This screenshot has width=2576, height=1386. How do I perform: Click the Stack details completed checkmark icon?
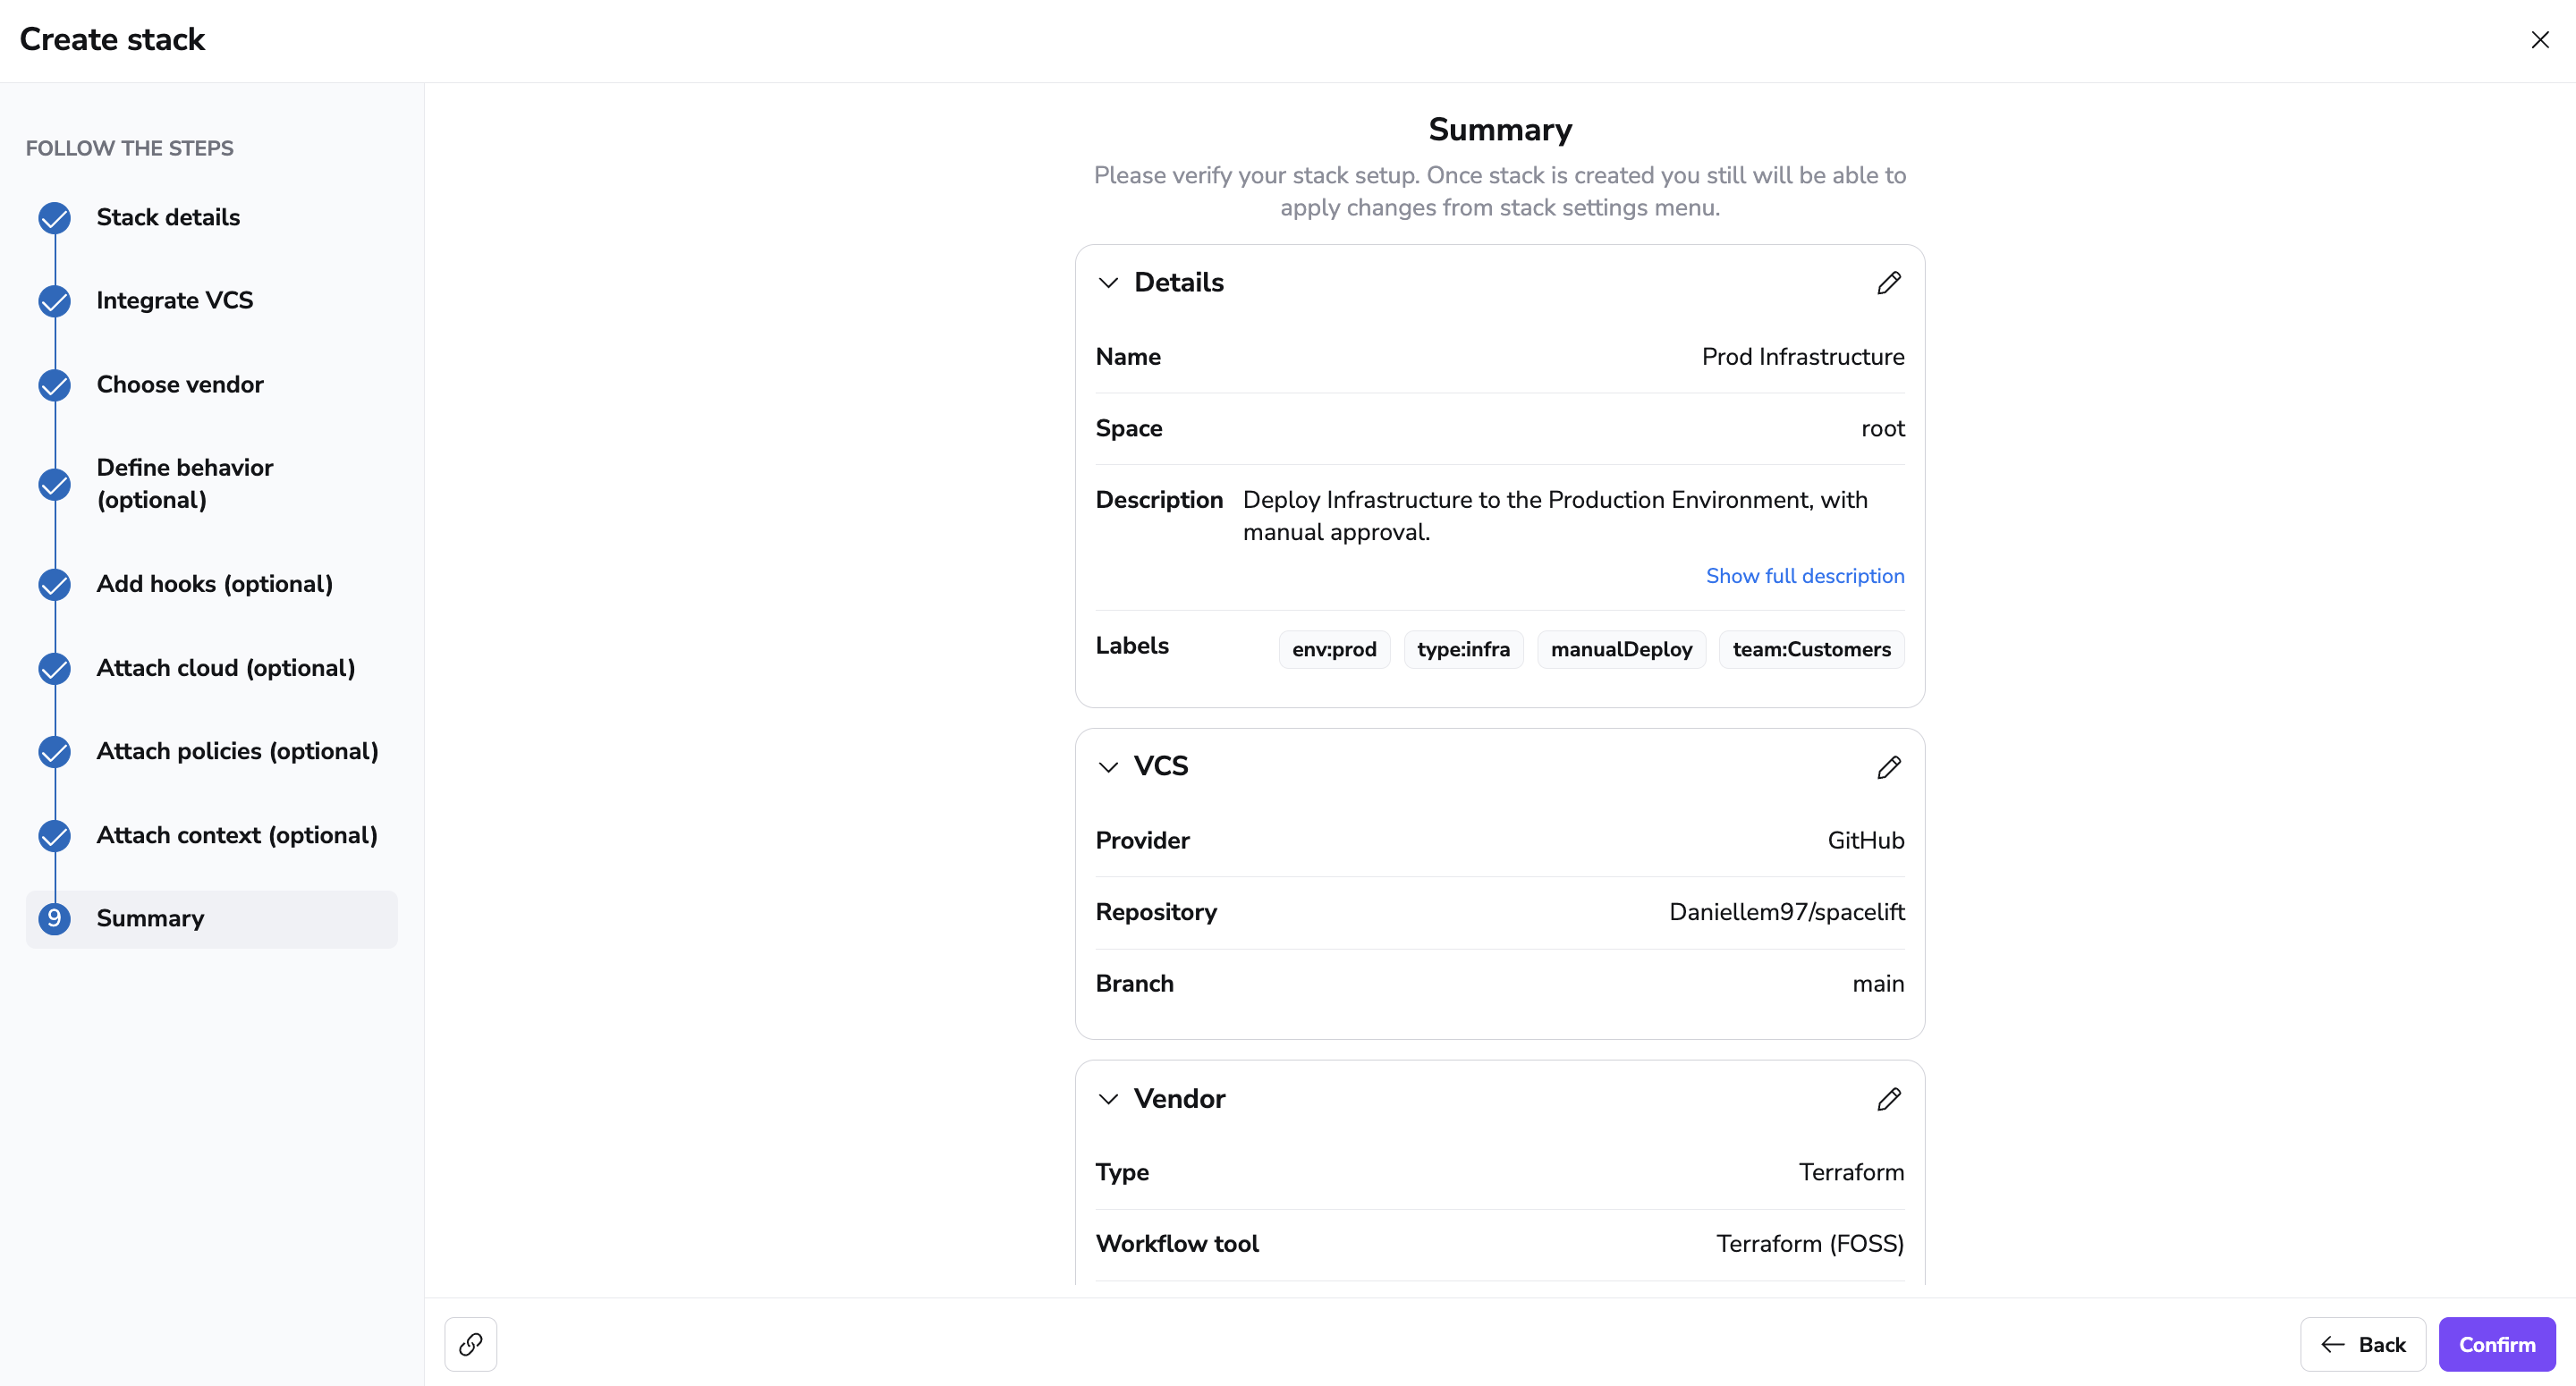pos(55,218)
